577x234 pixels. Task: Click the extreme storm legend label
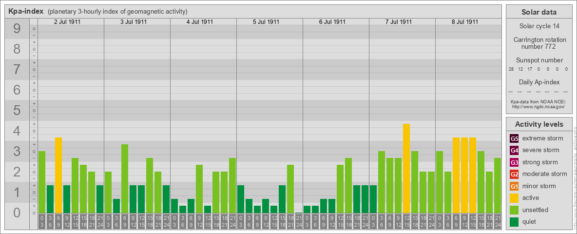[x=543, y=138]
